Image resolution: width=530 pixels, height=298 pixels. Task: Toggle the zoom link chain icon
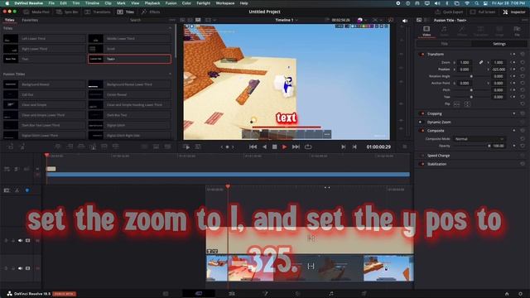pos(480,63)
